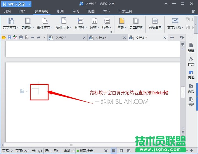
Task: Switch to web layout view in status bar
Action: point(129,151)
